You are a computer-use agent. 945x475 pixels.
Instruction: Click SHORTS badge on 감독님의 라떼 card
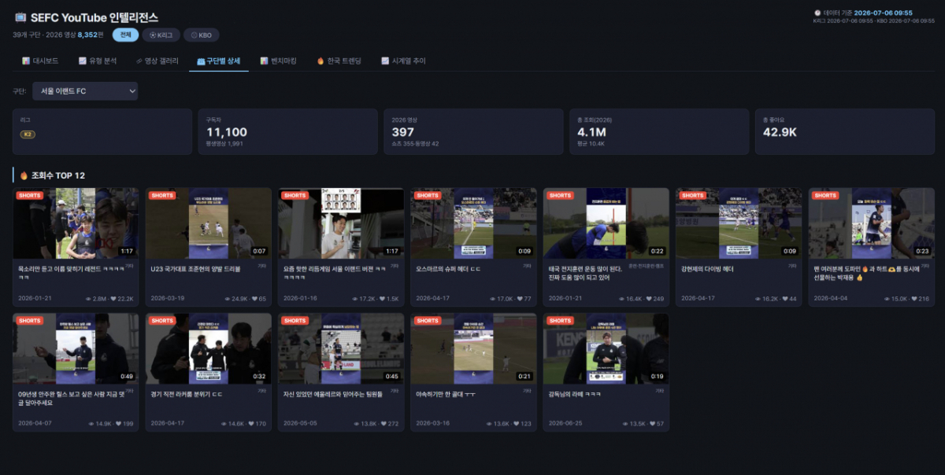(x=560, y=321)
